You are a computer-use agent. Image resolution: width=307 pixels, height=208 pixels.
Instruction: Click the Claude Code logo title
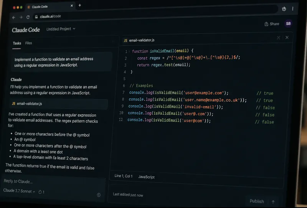[x=26, y=30]
